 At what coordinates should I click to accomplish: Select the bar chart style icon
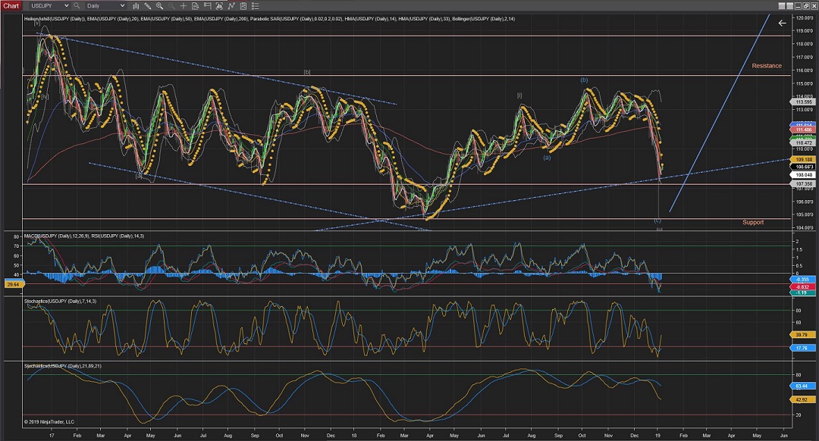click(x=136, y=6)
